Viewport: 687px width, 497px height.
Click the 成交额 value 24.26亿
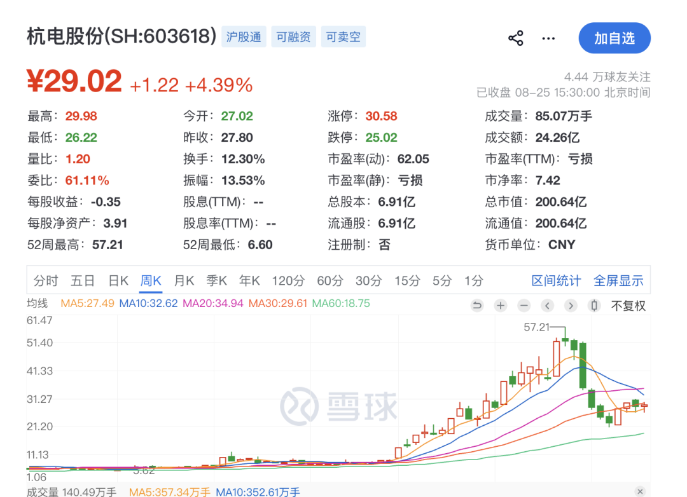pyautogui.click(x=557, y=137)
